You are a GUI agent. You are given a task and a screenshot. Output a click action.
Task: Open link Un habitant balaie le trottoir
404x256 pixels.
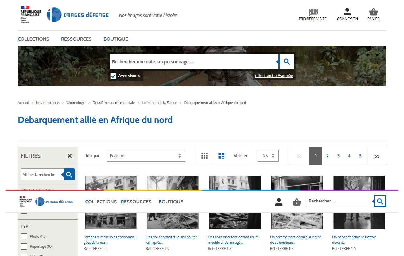click(354, 239)
